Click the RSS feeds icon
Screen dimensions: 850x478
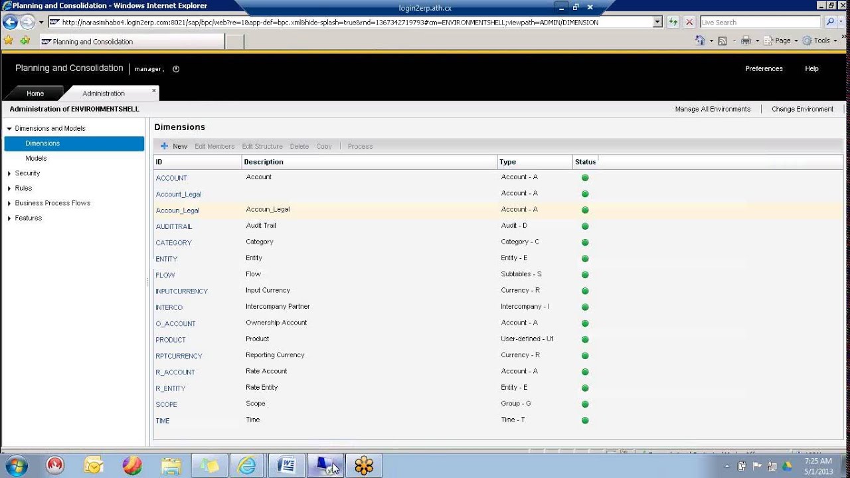point(722,40)
